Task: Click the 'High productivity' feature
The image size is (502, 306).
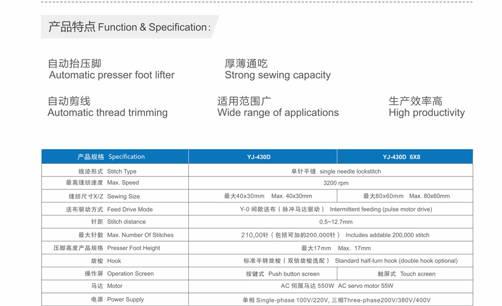Action: tap(426, 113)
